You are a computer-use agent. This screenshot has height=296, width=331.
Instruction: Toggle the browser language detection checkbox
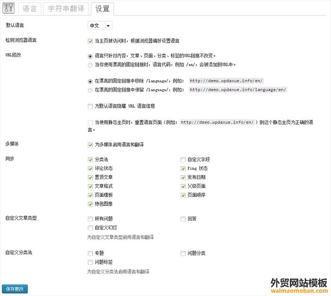click(x=90, y=41)
